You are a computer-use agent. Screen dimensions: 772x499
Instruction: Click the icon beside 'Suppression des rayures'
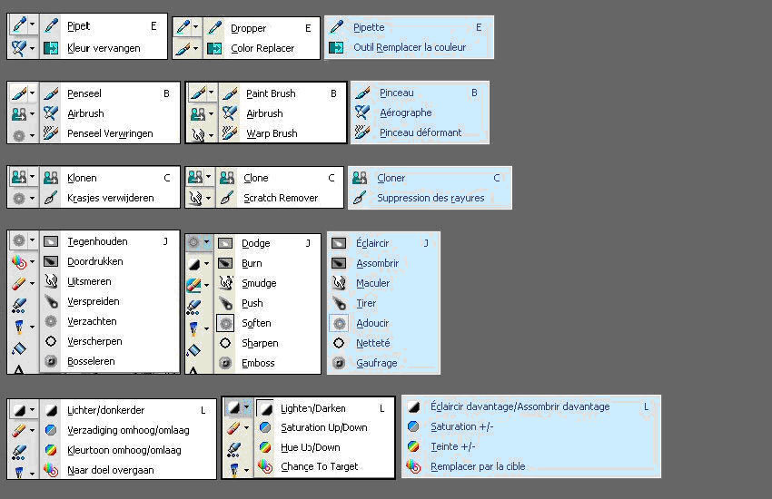(x=360, y=198)
